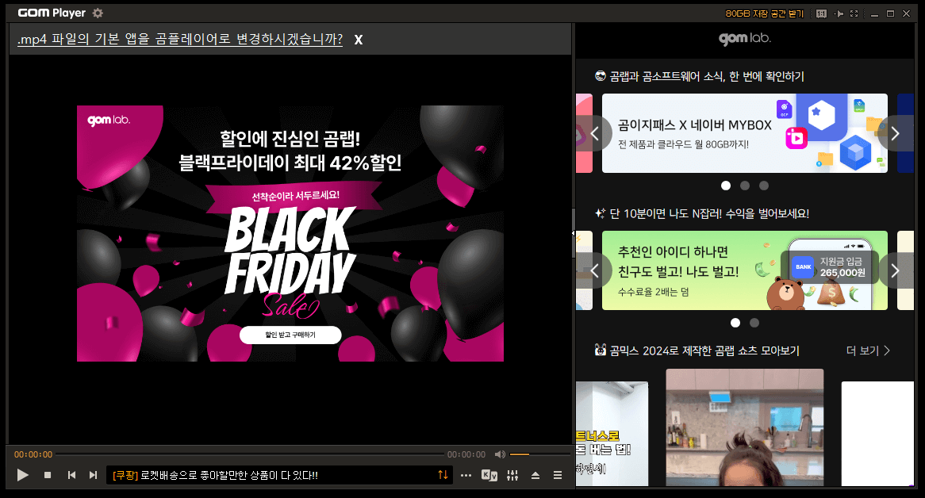Click '단 10분이면 나도 N잡러' heading
This screenshot has height=498, width=925.
(702, 213)
